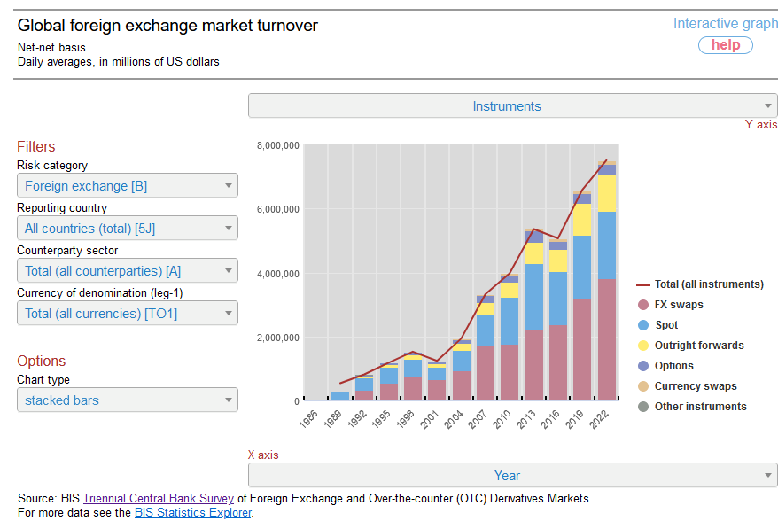778x521 pixels.
Task: Toggle FX swaps legend marker
Action: [x=643, y=305]
